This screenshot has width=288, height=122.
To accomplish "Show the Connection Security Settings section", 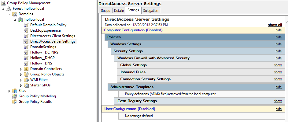I will click(278, 79).
